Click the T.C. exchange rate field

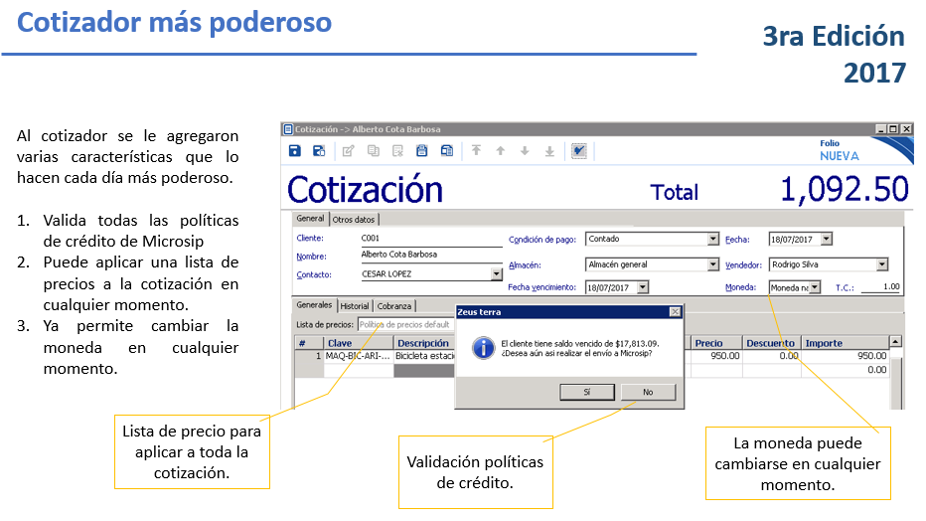880,287
